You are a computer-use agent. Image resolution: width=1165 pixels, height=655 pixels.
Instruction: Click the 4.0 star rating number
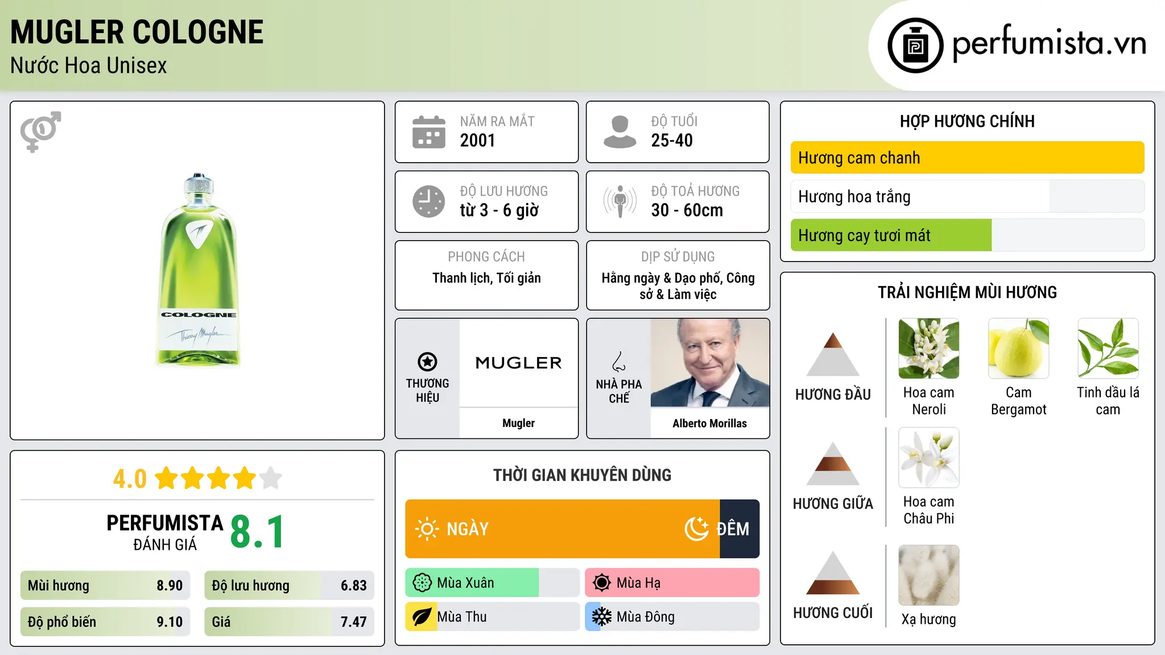pyautogui.click(x=130, y=479)
